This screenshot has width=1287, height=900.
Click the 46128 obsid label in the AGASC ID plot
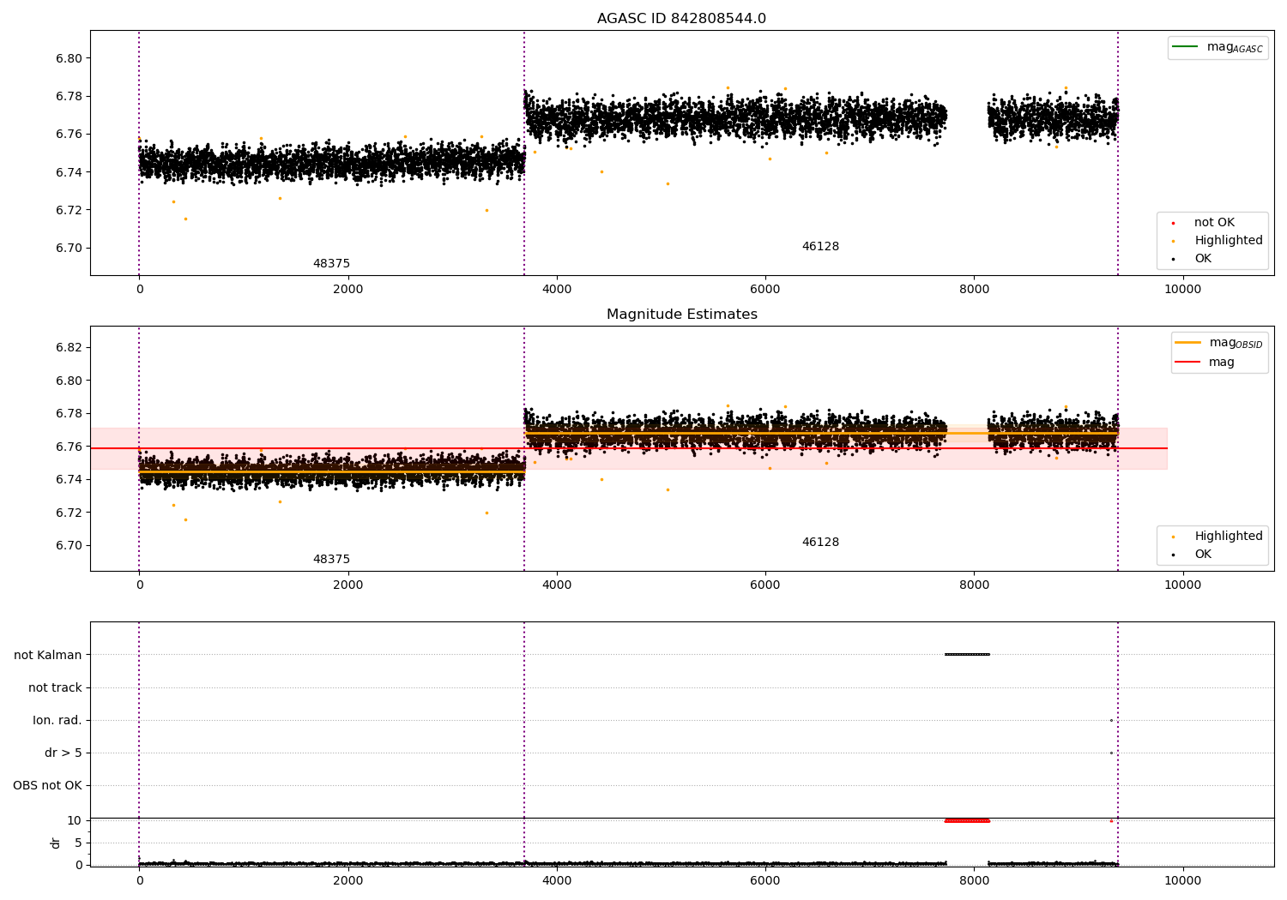click(x=820, y=247)
